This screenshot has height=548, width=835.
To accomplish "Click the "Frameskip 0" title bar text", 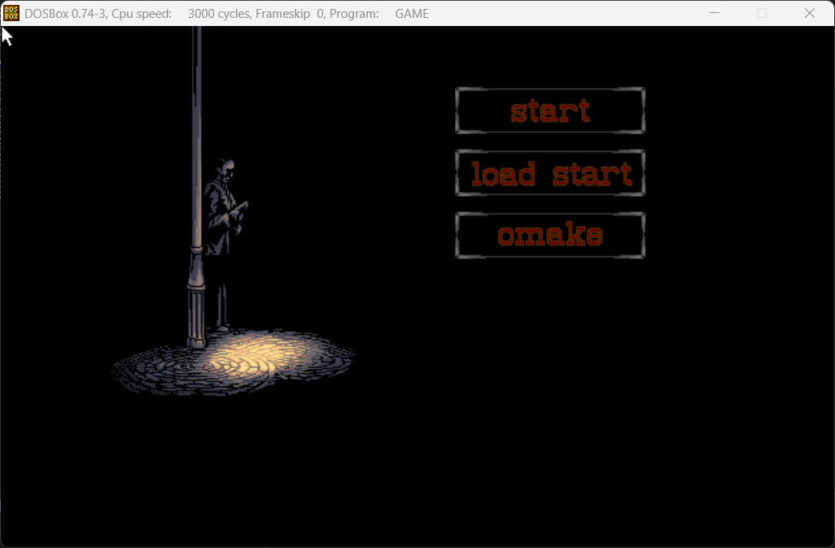I will tap(291, 13).
